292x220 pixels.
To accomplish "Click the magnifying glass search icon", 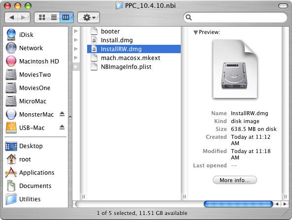I will pyautogui.click(x=189, y=17).
